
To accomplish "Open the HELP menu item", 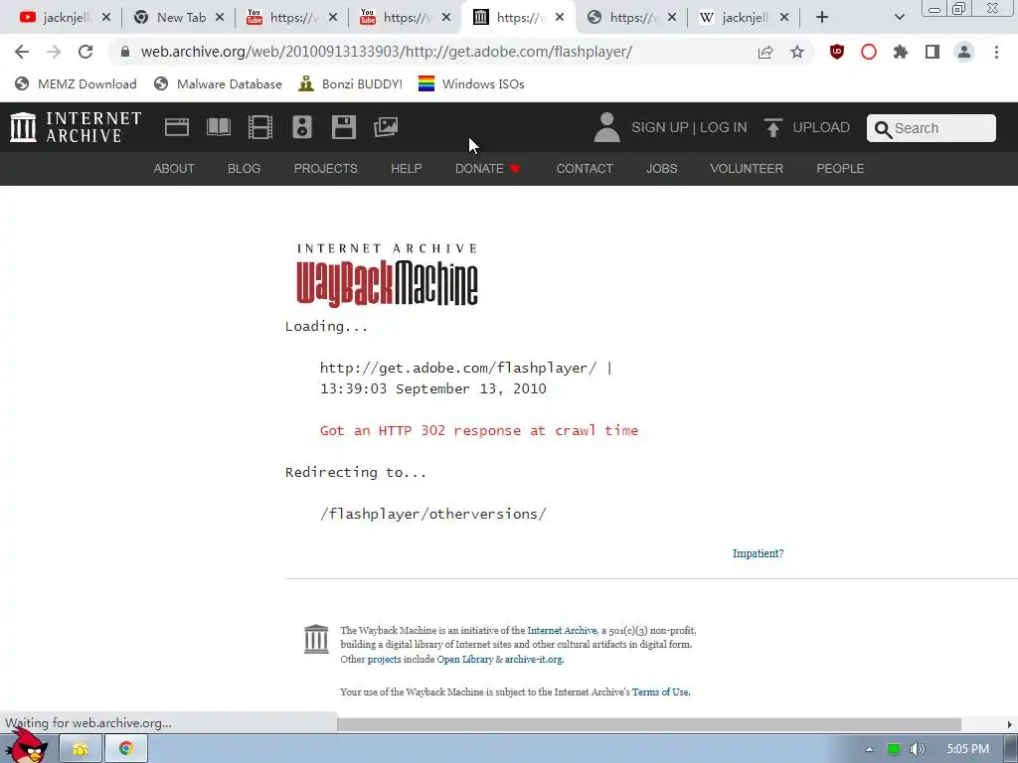I will 407,169.
